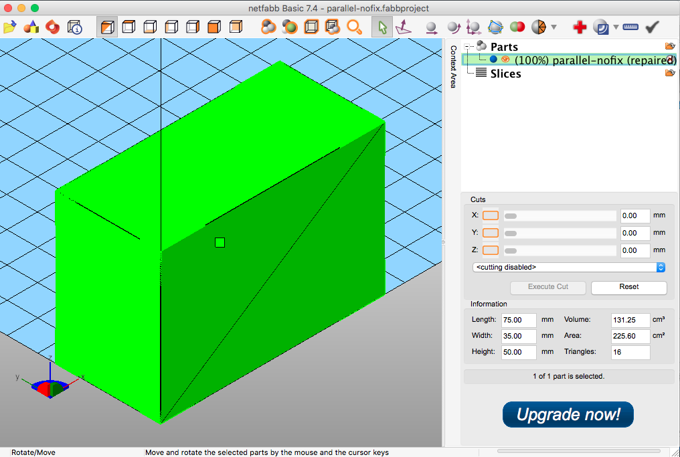The image size is (680, 457).
Task: Open a project with the folder icon
Action: point(10,27)
